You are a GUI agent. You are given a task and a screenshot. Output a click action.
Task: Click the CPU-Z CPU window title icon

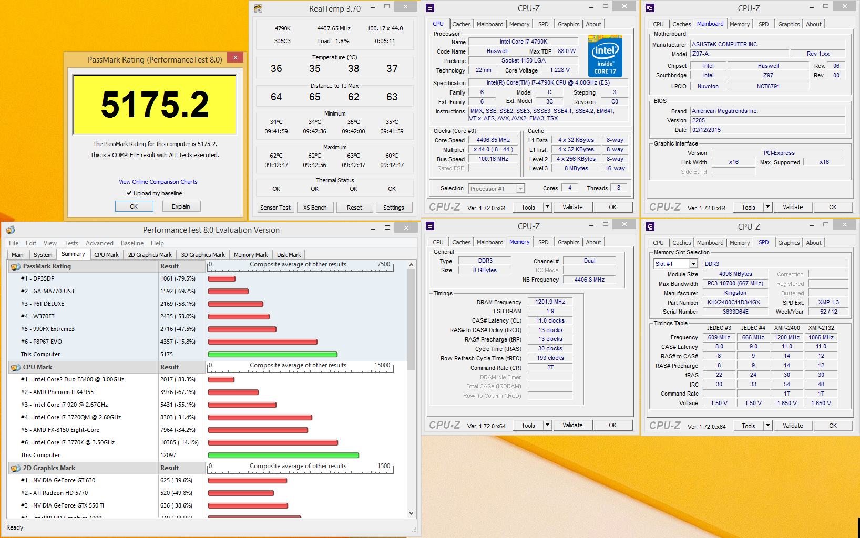click(430, 8)
